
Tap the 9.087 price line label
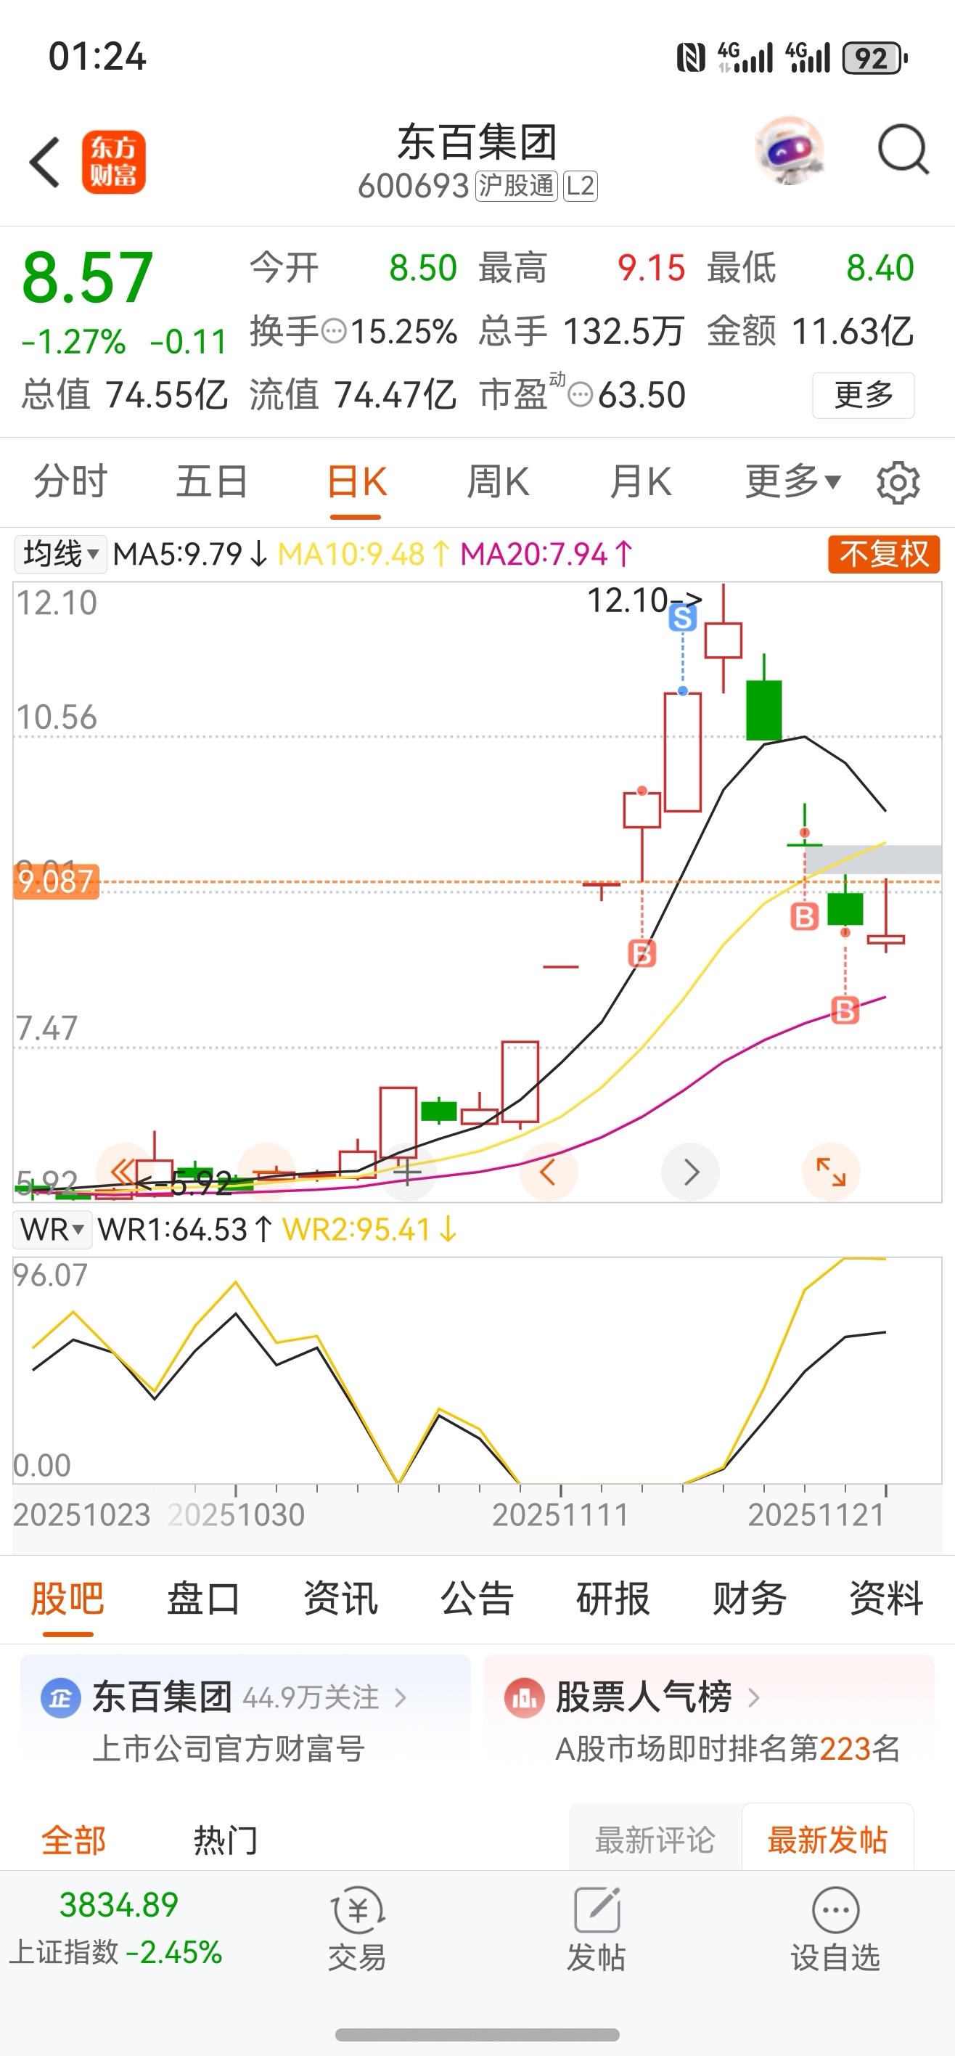coord(56,881)
